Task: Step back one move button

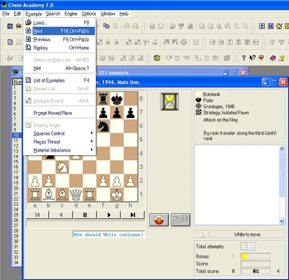Action: point(61,215)
